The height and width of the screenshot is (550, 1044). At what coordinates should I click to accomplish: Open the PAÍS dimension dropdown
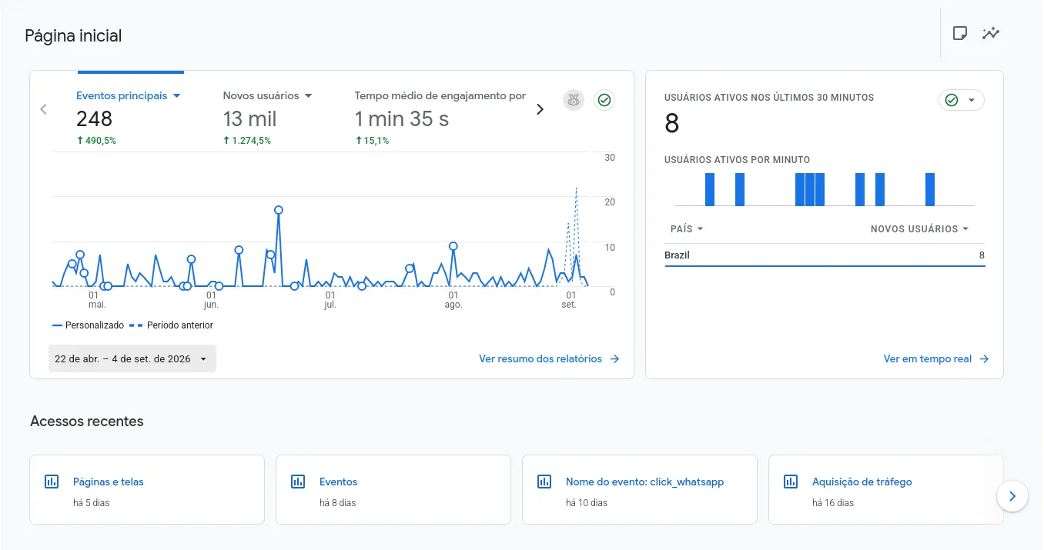tap(687, 228)
